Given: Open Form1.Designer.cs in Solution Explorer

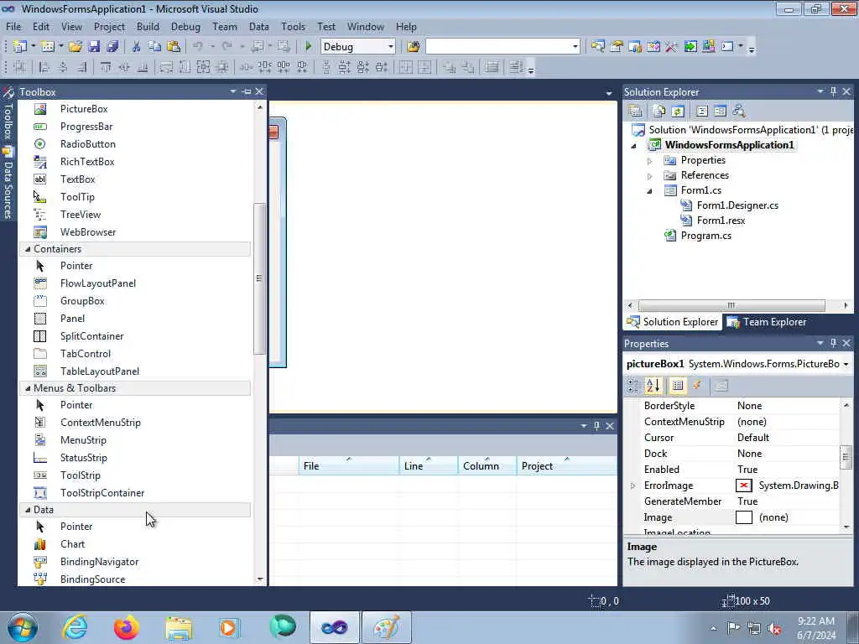Looking at the screenshot, I should tap(737, 205).
